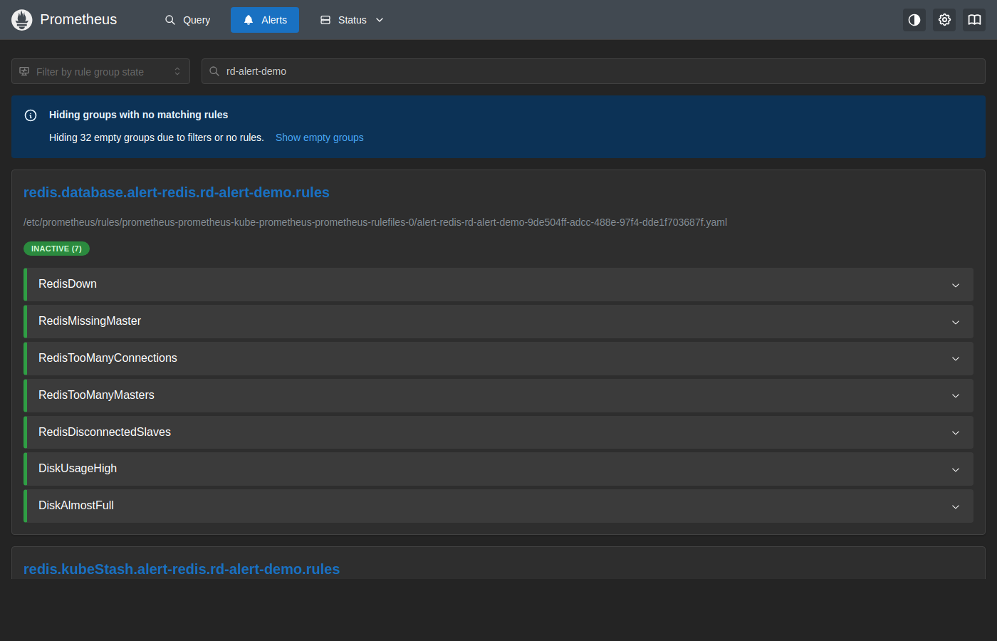Expand the RedisTooManyConnections rule chevron
This screenshot has height=641, width=997.
(956, 359)
